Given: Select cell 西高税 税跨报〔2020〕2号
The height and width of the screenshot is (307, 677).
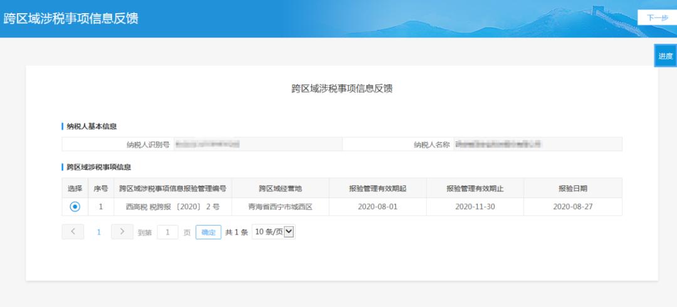Looking at the screenshot, I should (x=172, y=207).
